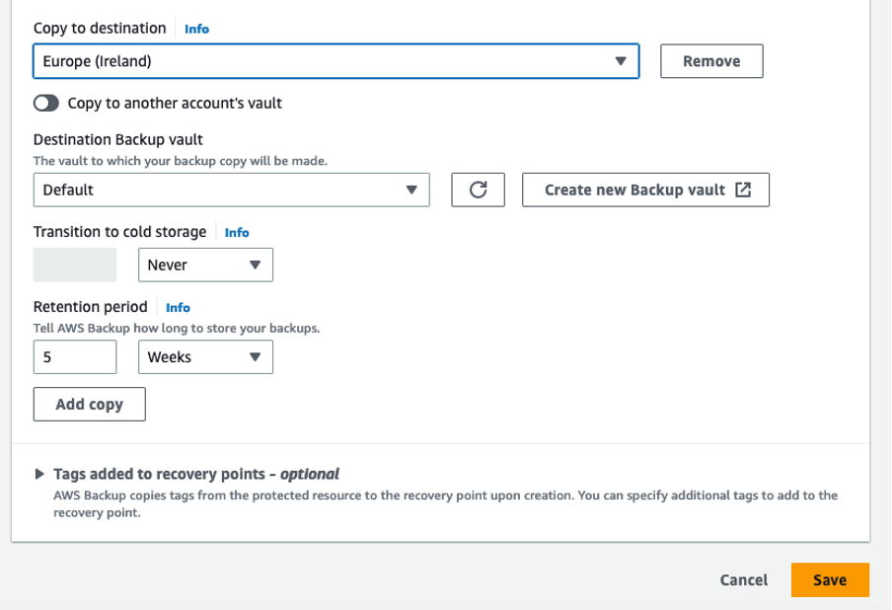Click the refresh backup vaults icon button
Screen dimensions: 892x610
tap(479, 191)
